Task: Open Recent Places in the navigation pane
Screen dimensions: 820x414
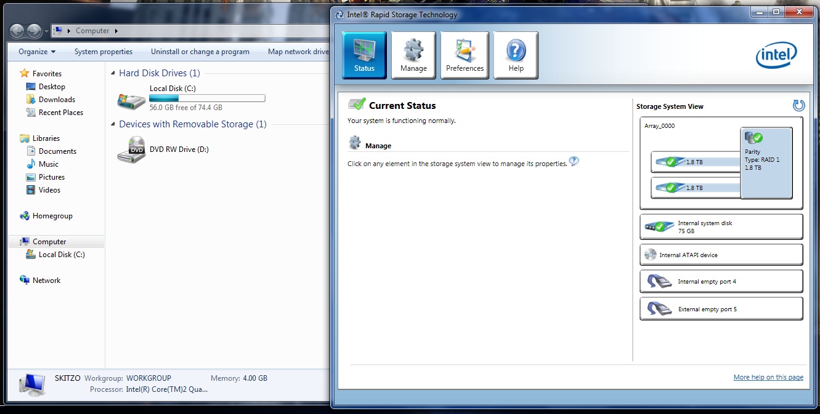Action: (x=61, y=113)
